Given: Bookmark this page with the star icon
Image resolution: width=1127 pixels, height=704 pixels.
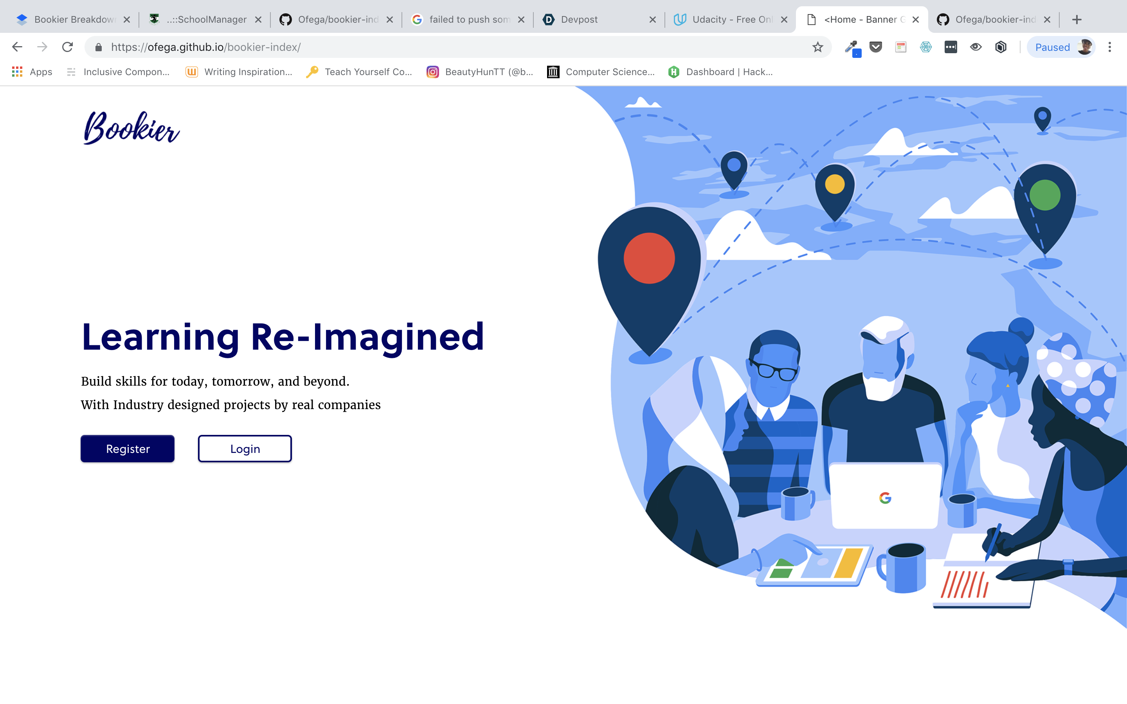Looking at the screenshot, I should [818, 47].
